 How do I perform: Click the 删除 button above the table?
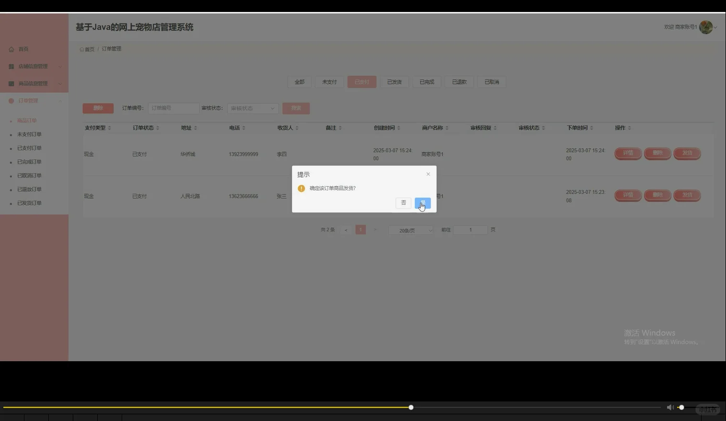tap(98, 109)
